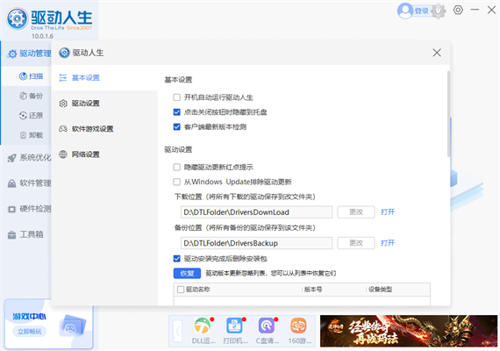The image size is (500, 351).
Task: Click the DriversDownLoad path field
Action: 256,212
